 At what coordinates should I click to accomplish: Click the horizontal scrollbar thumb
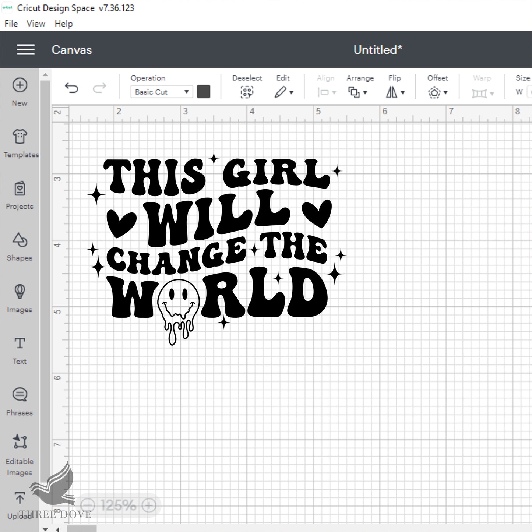pyautogui.click(x=82, y=529)
